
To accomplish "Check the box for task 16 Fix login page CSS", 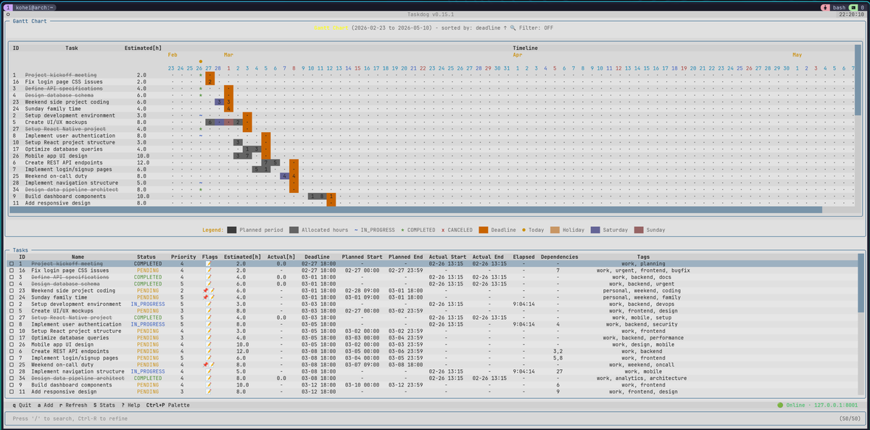I will point(12,270).
